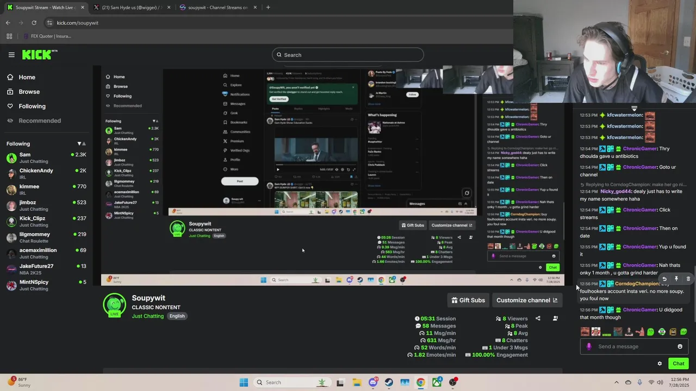This screenshot has width=696, height=391.
Task: Select MintNSpicy in the Following list
Action: click(x=46, y=285)
